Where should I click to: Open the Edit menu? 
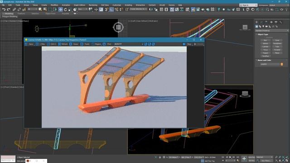click(10, 5)
